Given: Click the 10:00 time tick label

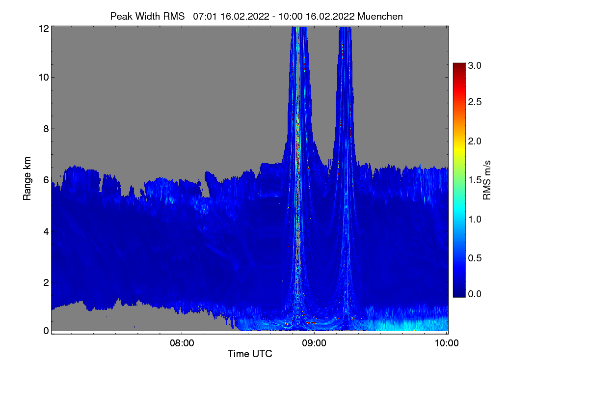Looking at the screenshot, I should coord(446,343).
